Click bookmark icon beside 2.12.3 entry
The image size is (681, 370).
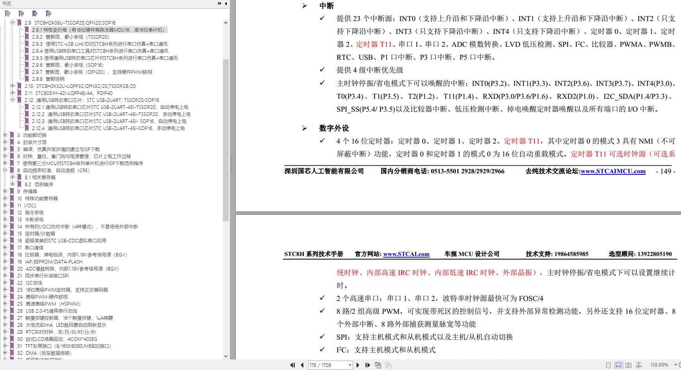click(27, 121)
